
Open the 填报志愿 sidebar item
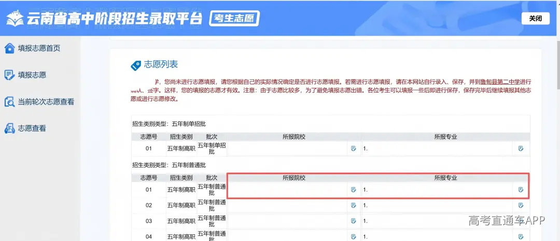point(25,75)
